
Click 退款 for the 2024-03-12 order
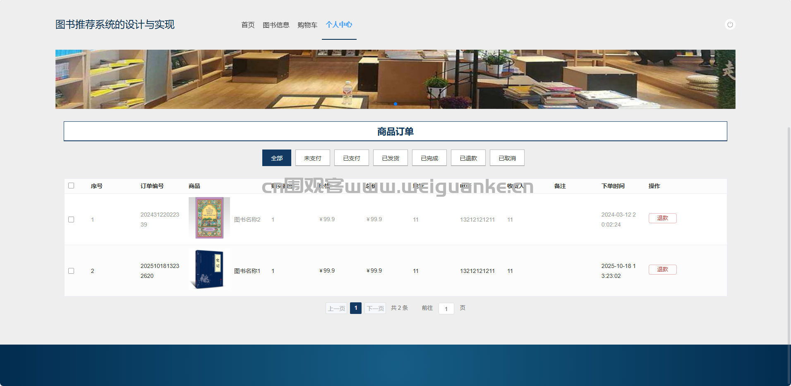pyautogui.click(x=662, y=218)
